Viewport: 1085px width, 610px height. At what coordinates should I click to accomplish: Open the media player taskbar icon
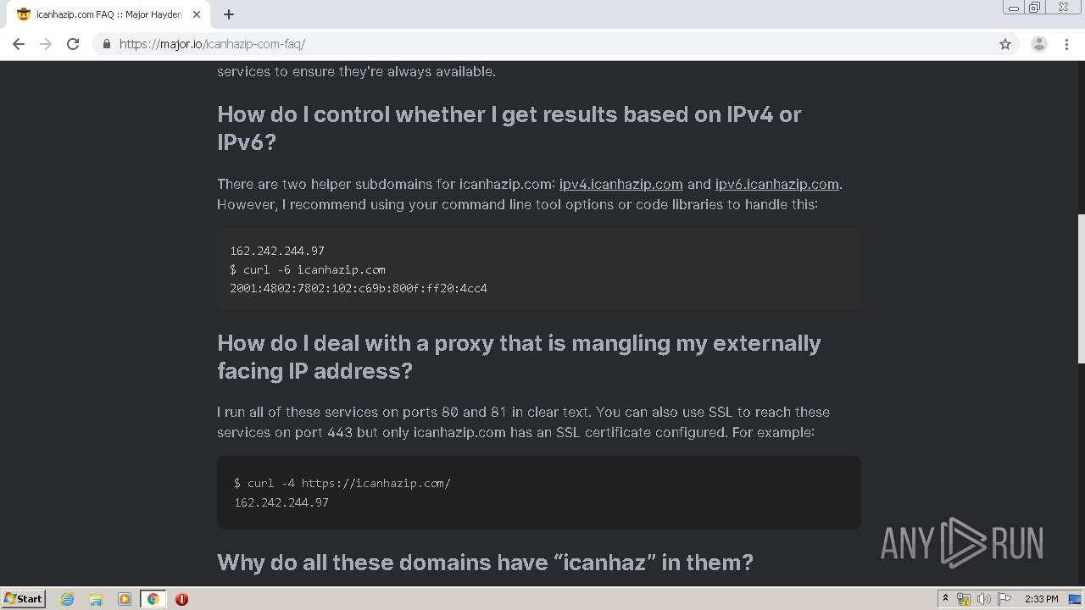point(125,599)
